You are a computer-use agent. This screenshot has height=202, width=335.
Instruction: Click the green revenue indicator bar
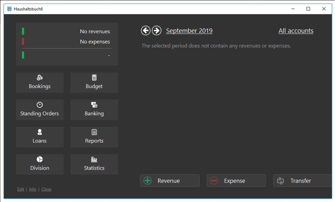tap(23, 31)
